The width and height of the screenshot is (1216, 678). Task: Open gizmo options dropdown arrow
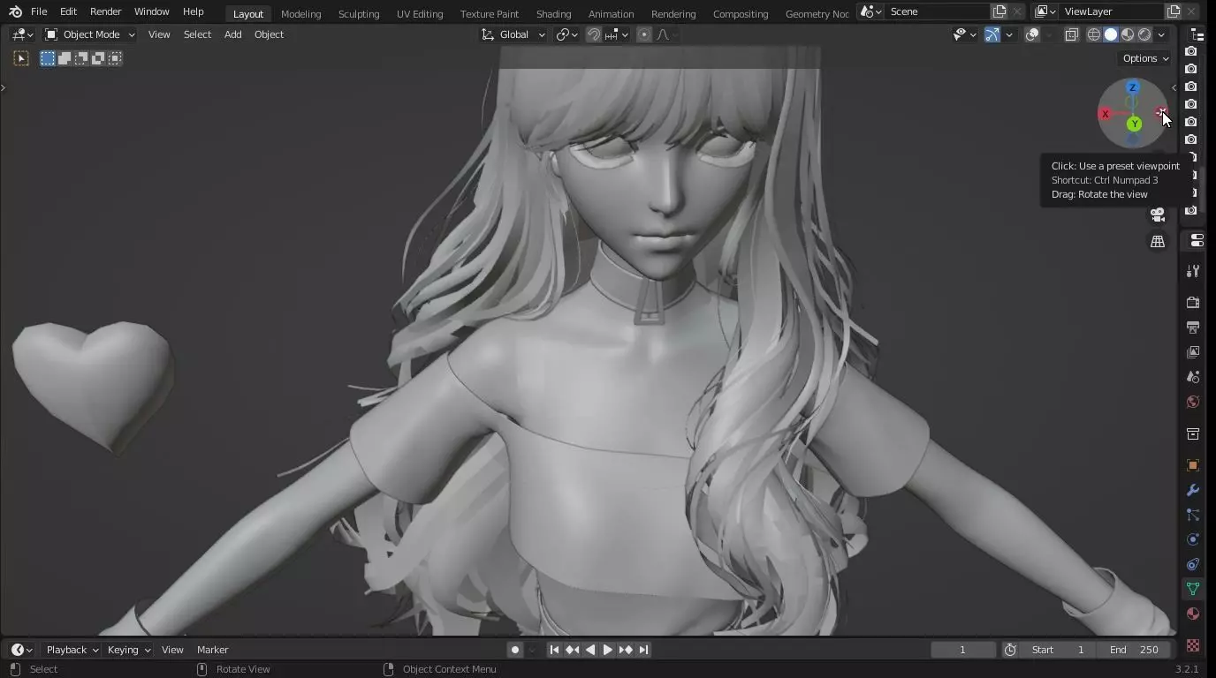click(x=1009, y=34)
